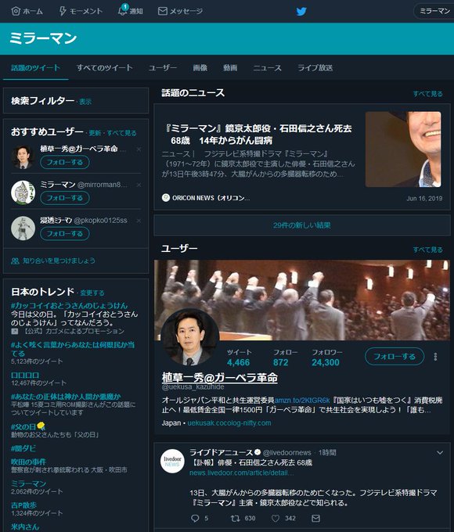The height and width of the screenshot is (532, 454).
Task: Dismiss ミラーマン @mirrorman8 recommendation
Action: click(139, 185)
